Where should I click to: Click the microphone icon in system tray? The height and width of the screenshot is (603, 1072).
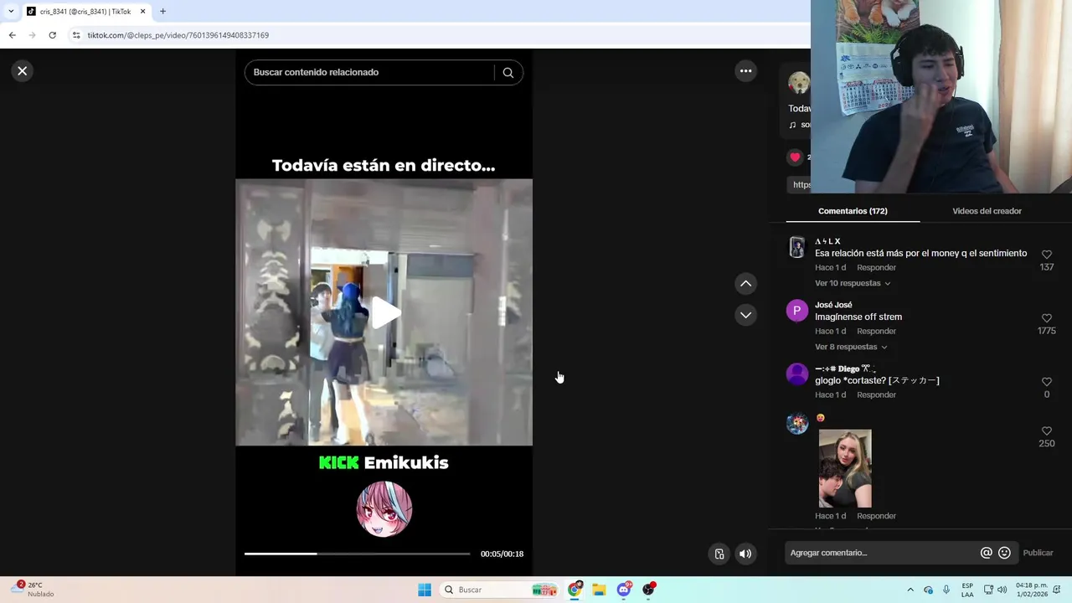point(946,590)
